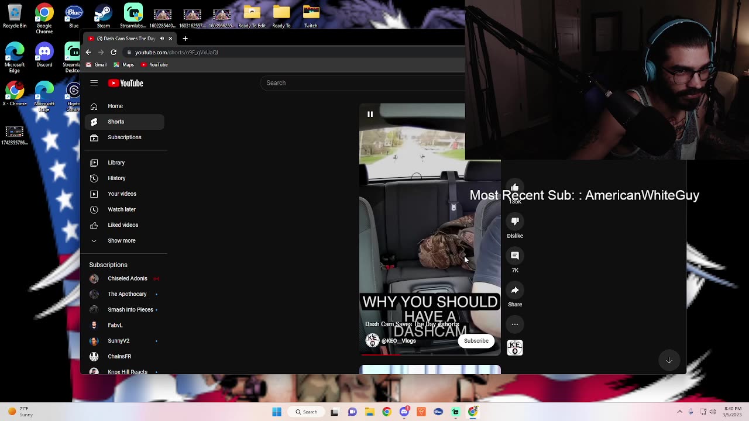
Task: Open a new Chrome tab
Action: click(x=185, y=39)
